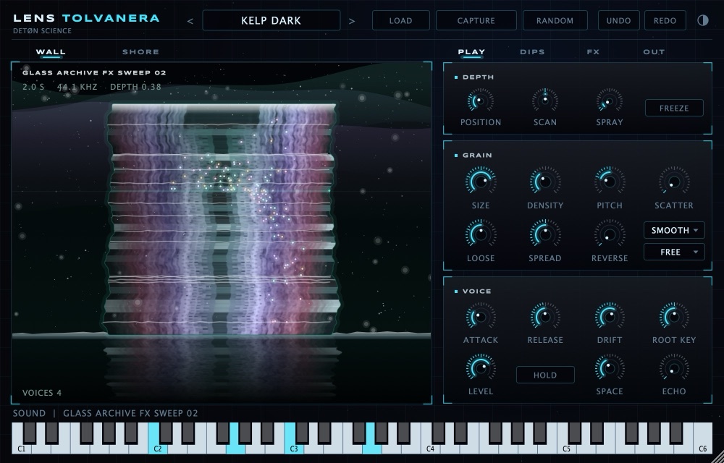Open the PLAY tab
Viewport: 724px width, 463px height.
[x=471, y=51]
